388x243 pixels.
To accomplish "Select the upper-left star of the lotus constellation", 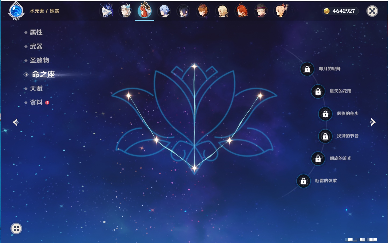I will (x=129, y=95).
